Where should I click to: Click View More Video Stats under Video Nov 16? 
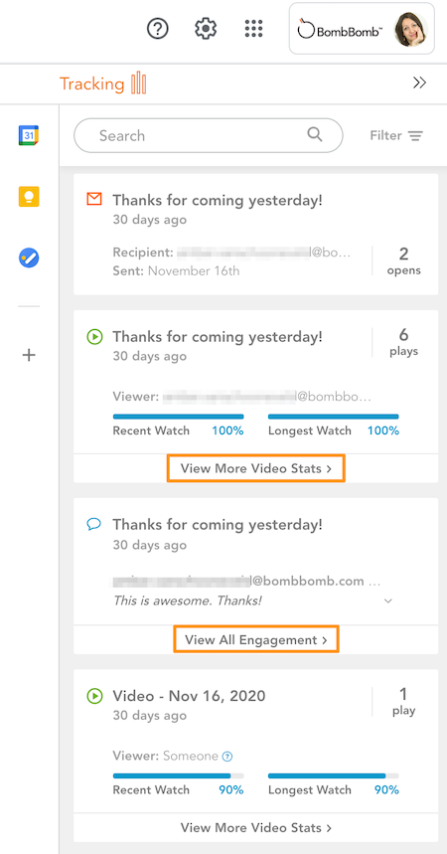256,828
